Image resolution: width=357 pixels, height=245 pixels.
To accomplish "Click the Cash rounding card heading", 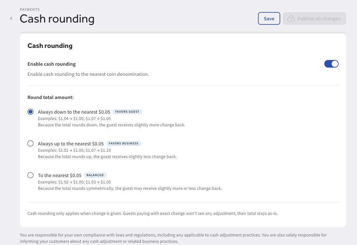I will pos(50,46).
